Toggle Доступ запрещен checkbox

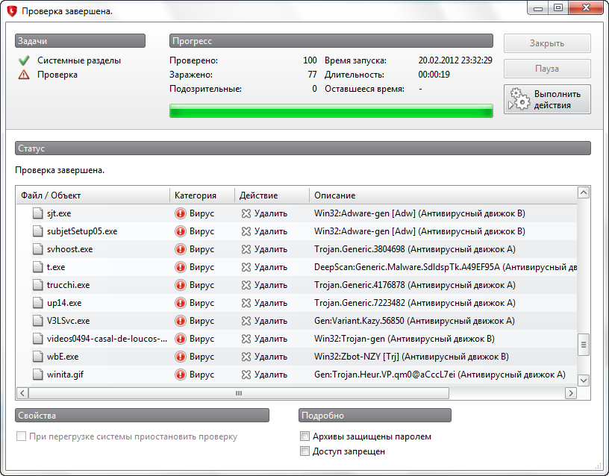(x=305, y=451)
